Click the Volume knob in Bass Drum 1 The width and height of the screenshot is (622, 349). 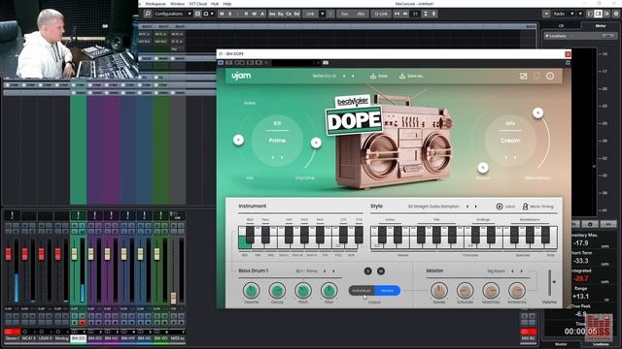coord(251,291)
